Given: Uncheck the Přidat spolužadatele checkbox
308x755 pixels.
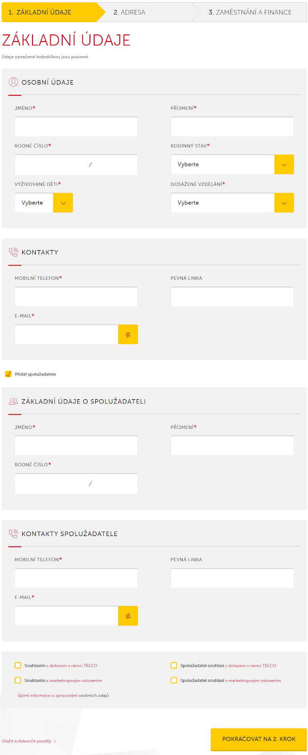Looking at the screenshot, I should (x=8, y=374).
